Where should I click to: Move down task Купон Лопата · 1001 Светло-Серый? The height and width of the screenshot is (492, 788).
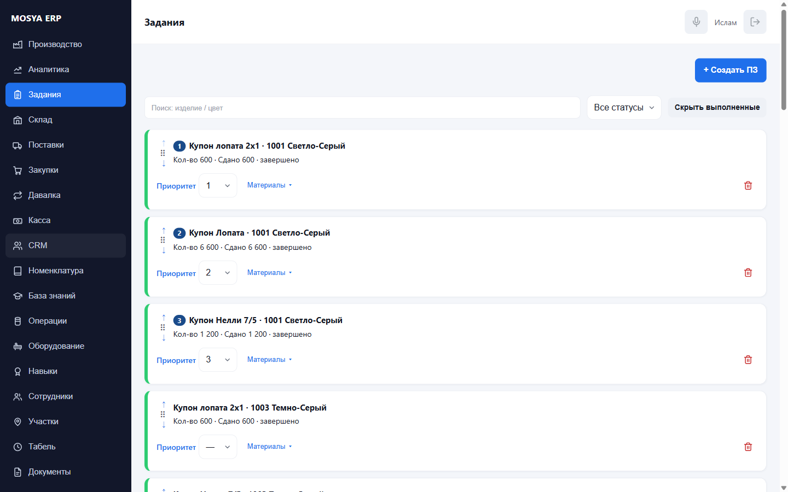click(x=164, y=250)
